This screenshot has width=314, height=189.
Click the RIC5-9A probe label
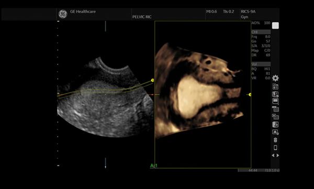(x=248, y=12)
